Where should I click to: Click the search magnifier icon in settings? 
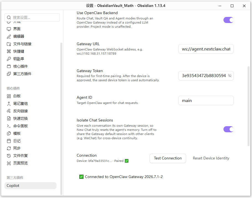coord(9,17)
